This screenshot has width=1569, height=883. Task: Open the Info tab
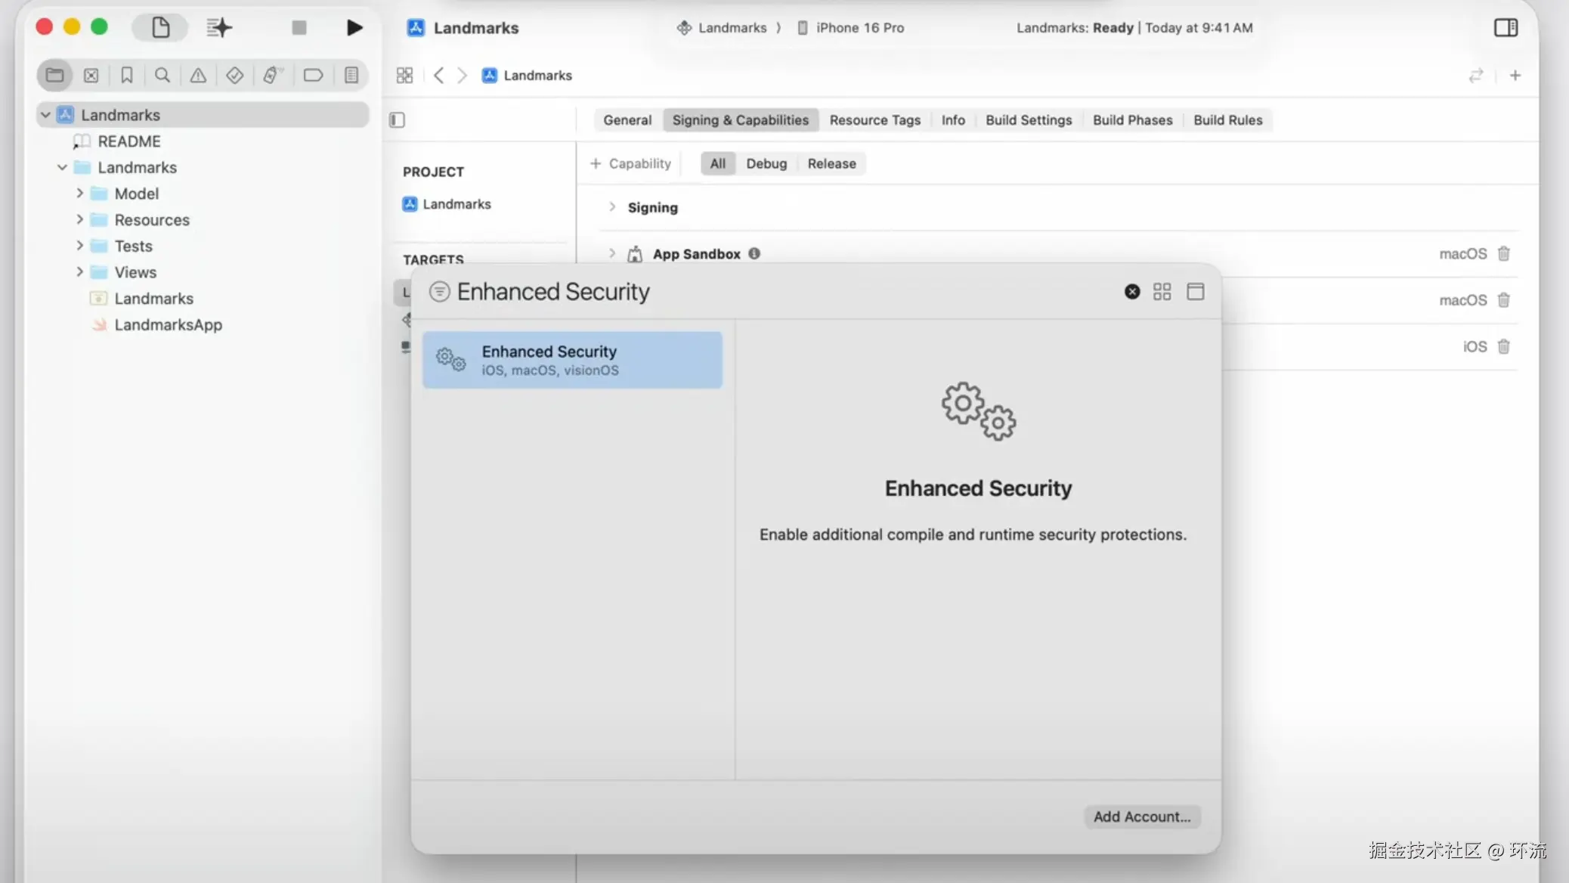pyautogui.click(x=952, y=120)
